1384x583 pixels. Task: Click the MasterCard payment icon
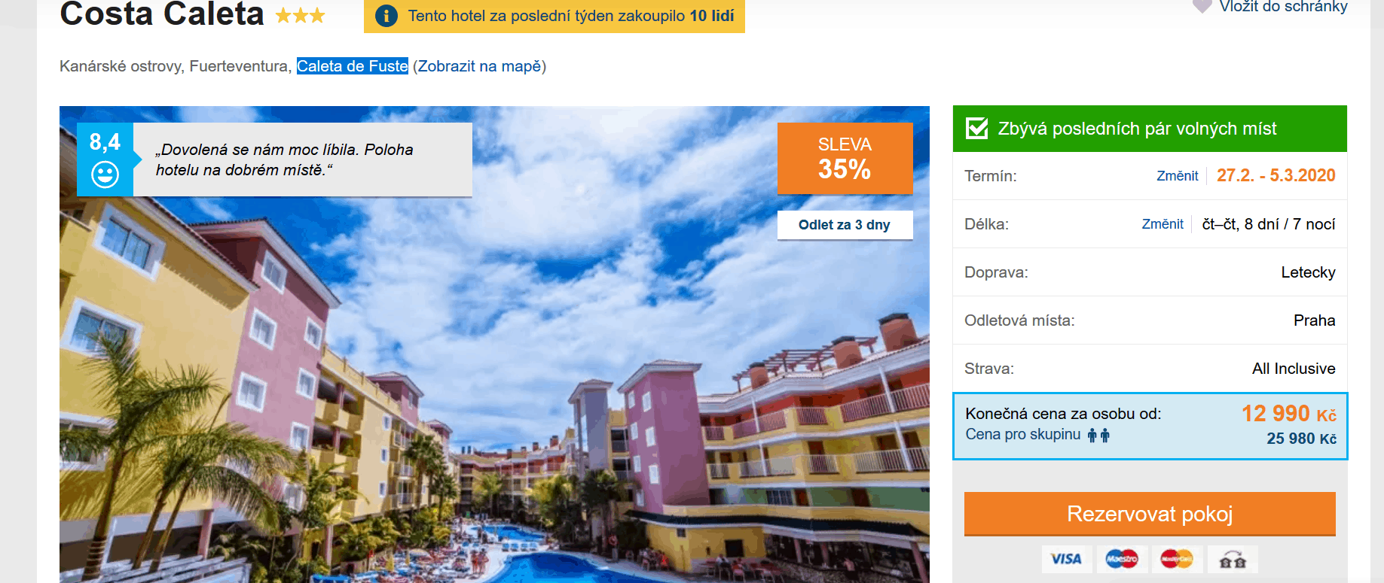(1177, 559)
